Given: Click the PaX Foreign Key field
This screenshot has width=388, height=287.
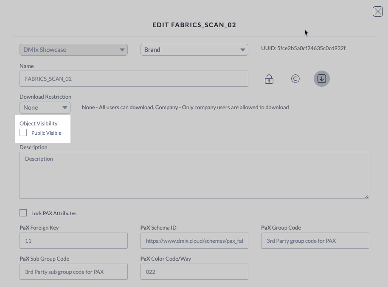Looking at the screenshot, I should click(x=73, y=241).
